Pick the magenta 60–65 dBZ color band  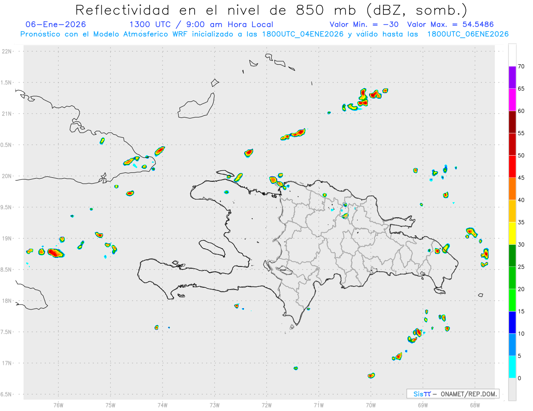tap(512, 99)
